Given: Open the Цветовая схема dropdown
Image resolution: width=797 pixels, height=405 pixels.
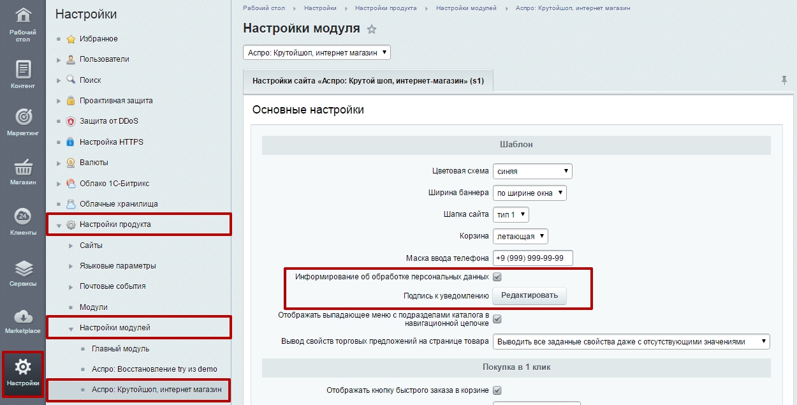Looking at the screenshot, I should click(532, 171).
